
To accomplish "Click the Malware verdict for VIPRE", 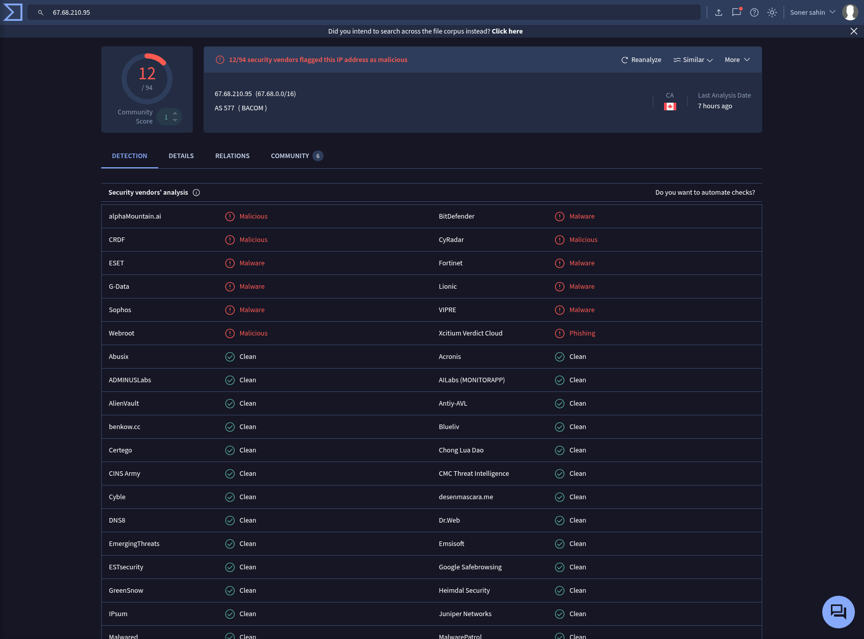I will [582, 310].
